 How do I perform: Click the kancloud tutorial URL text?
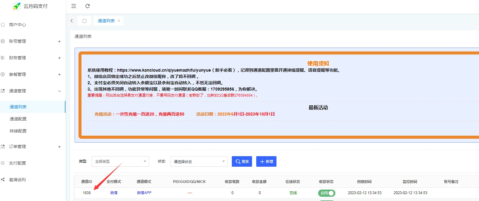[164, 70]
